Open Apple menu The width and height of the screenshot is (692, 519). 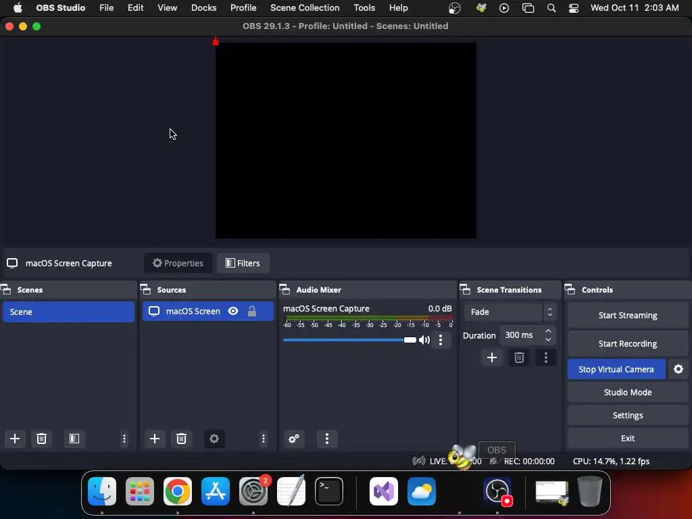coord(18,8)
